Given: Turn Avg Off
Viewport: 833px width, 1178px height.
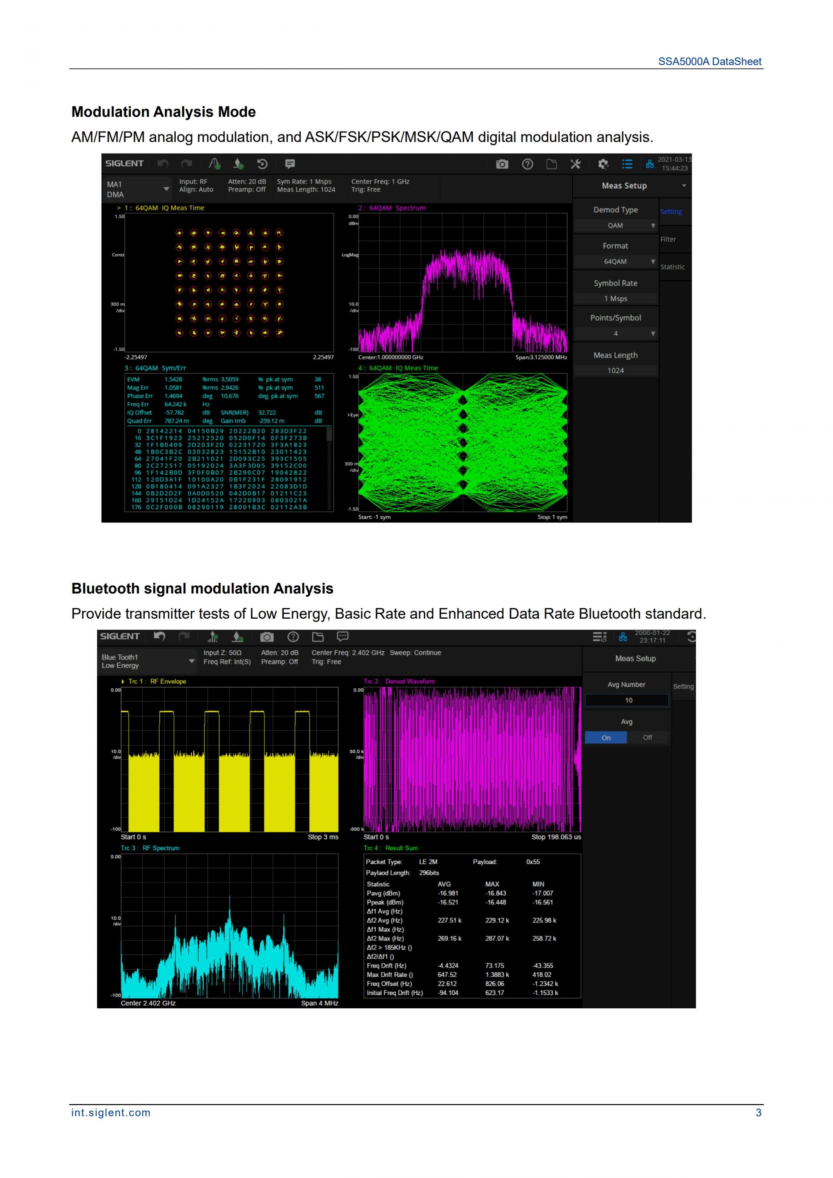Looking at the screenshot, I should 647,737.
